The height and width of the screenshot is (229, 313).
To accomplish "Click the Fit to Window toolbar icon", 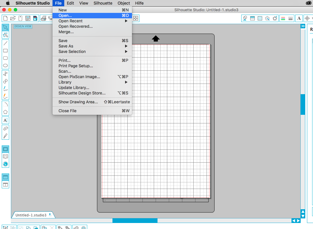I will tap(136, 18).
